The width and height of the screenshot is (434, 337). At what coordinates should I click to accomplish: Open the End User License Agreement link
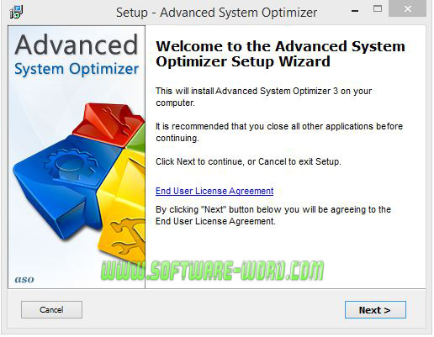pyautogui.click(x=214, y=191)
